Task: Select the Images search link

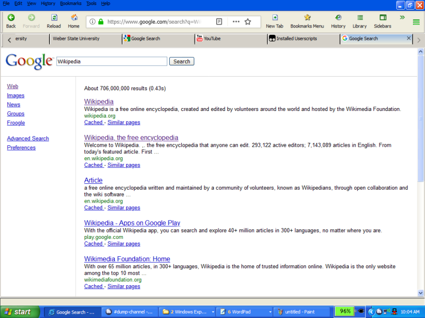Action: 15,96
